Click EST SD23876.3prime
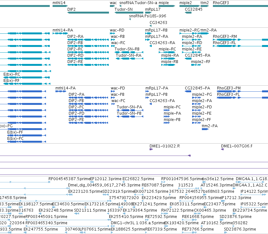This screenshot has height=234, width=268. click(x=240, y=229)
